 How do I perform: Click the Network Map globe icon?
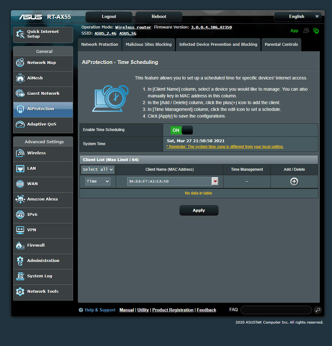coord(20,63)
